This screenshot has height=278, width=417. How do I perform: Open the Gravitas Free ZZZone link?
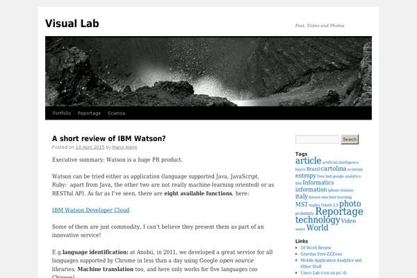321,254
